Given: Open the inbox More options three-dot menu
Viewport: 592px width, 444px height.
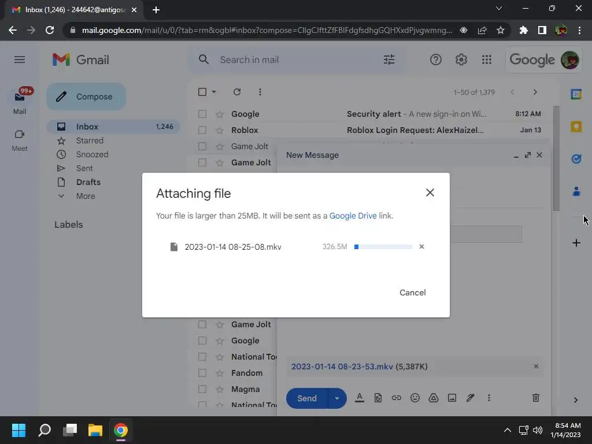Looking at the screenshot, I should point(260,92).
